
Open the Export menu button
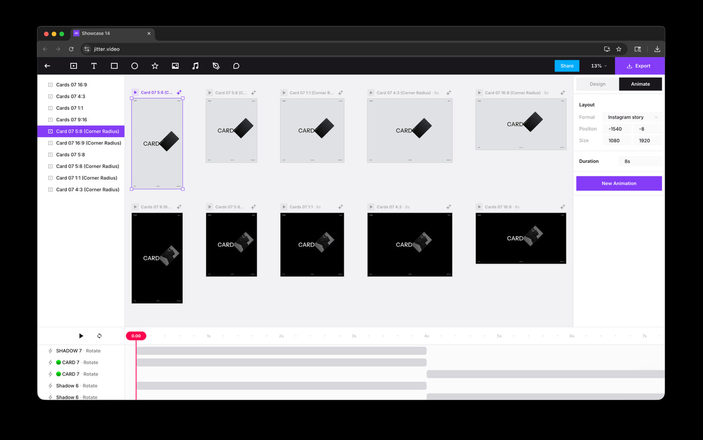click(639, 66)
